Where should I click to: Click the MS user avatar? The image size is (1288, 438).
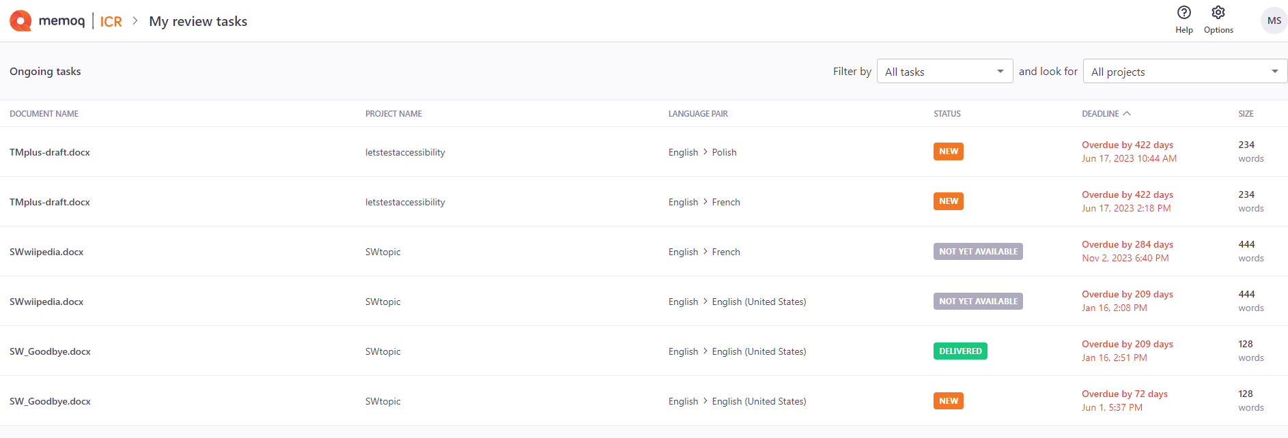click(1274, 20)
